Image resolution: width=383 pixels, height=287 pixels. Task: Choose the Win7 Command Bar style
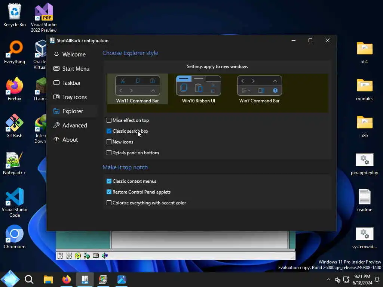click(x=260, y=89)
